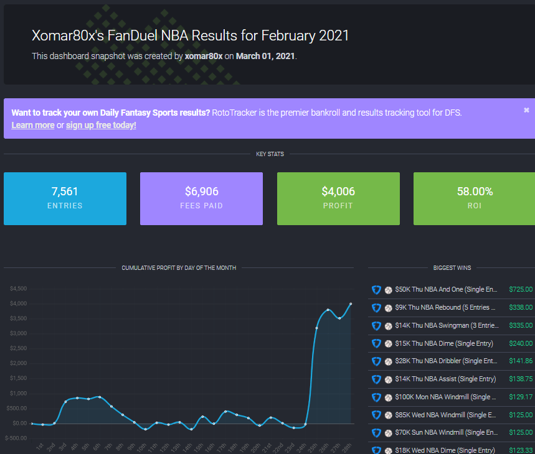The image size is (535, 454).
Task: Select the $50K Thu NBA And One contest name
Action: 446,289
